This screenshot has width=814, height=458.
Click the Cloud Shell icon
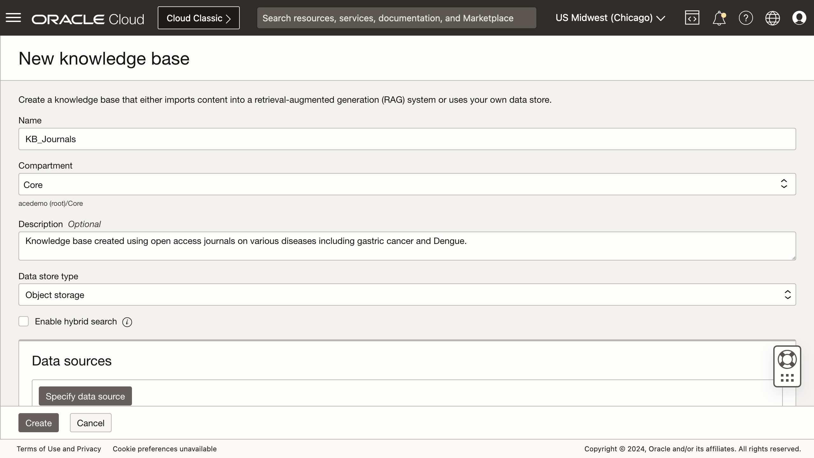click(693, 18)
